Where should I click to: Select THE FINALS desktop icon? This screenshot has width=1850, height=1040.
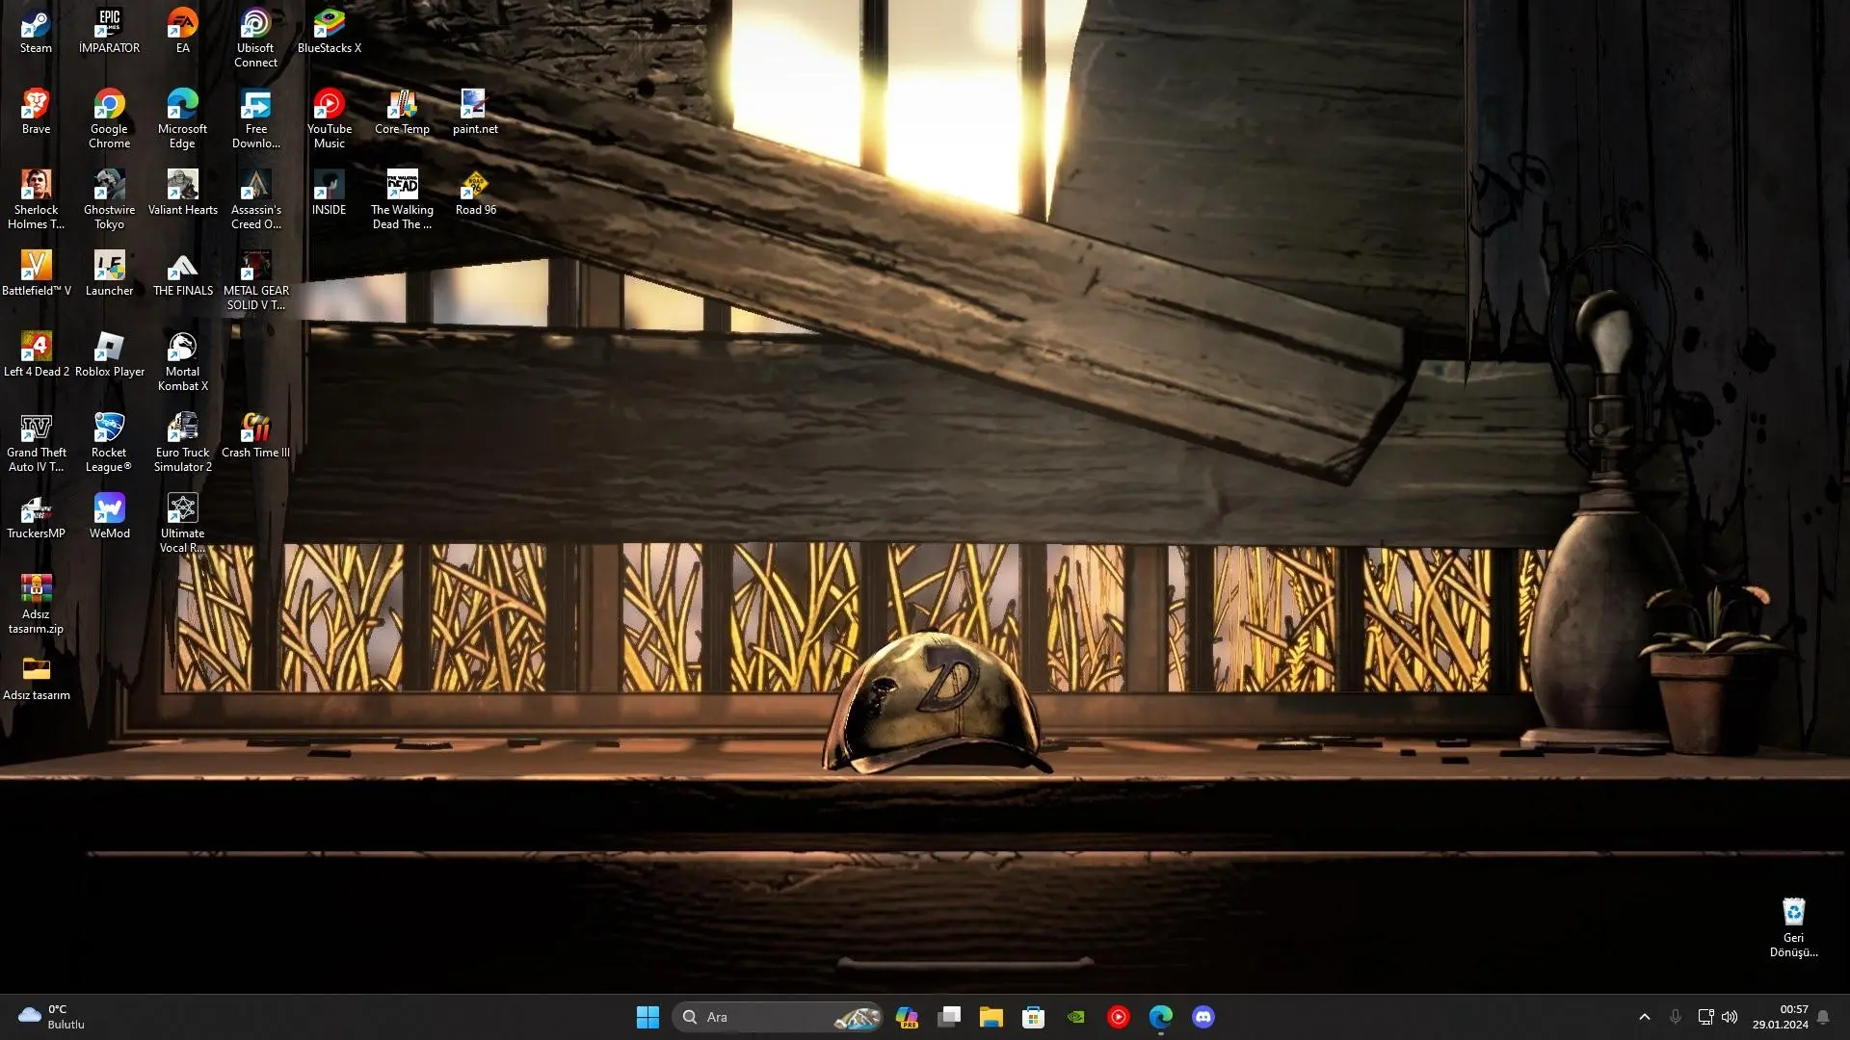point(182,273)
